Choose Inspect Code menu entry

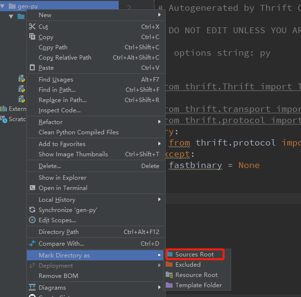96,110
